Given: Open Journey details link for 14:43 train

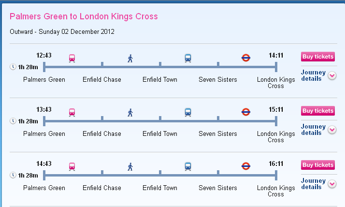Looking at the screenshot, I should point(313,184).
